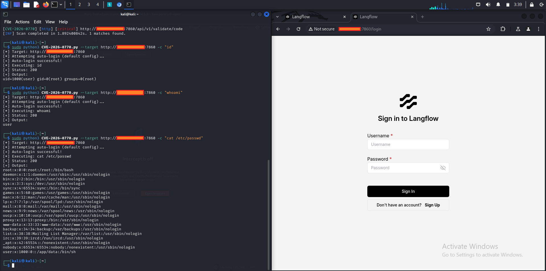Toggle password visibility with the eye icon
Screen dimensions: 546x271
[x=443, y=168]
